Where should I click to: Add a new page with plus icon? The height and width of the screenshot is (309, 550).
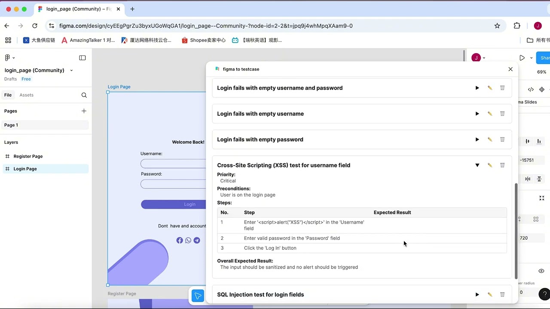point(84,111)
